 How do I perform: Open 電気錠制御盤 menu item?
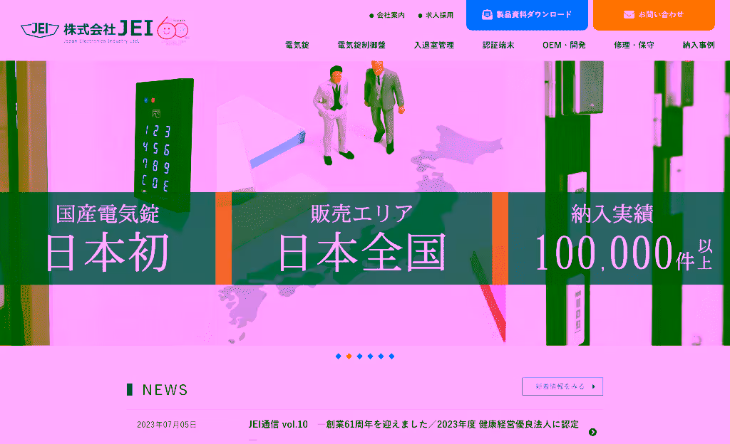[x=361, y=45]
